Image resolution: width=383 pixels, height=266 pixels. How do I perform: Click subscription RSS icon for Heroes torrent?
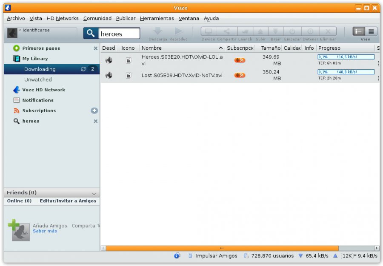point(240,60)
